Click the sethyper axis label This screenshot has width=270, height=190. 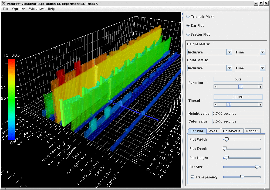click(104, 178)
